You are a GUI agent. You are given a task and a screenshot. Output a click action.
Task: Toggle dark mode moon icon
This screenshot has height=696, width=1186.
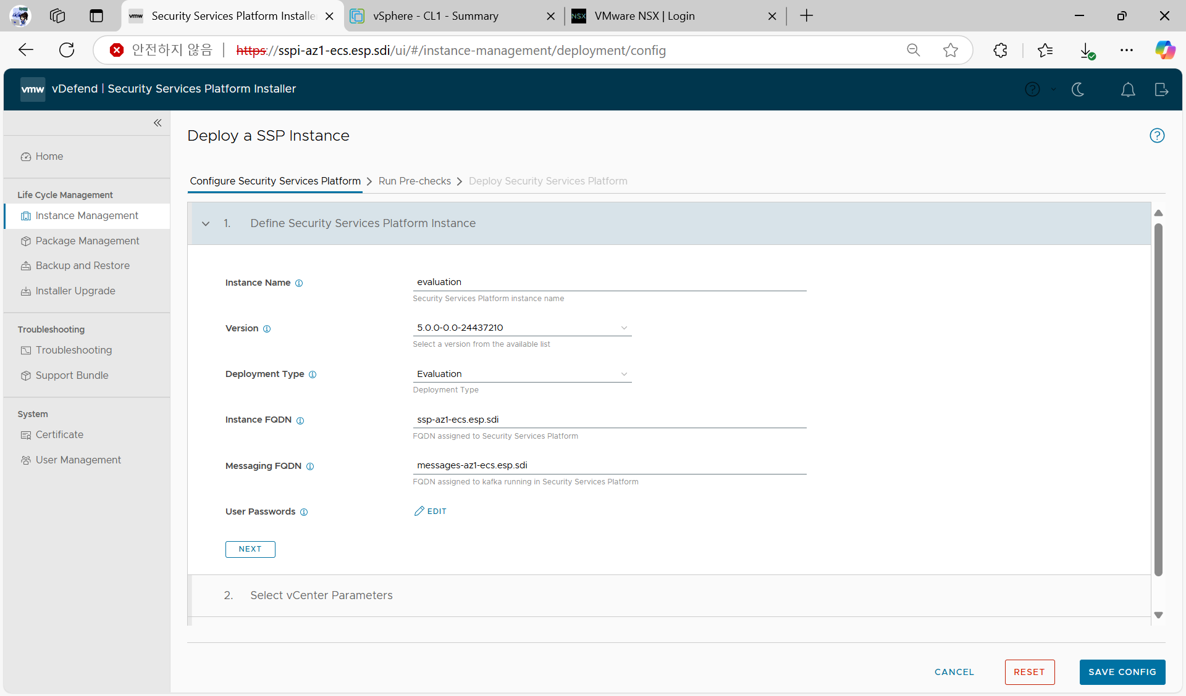point(1078,89)
